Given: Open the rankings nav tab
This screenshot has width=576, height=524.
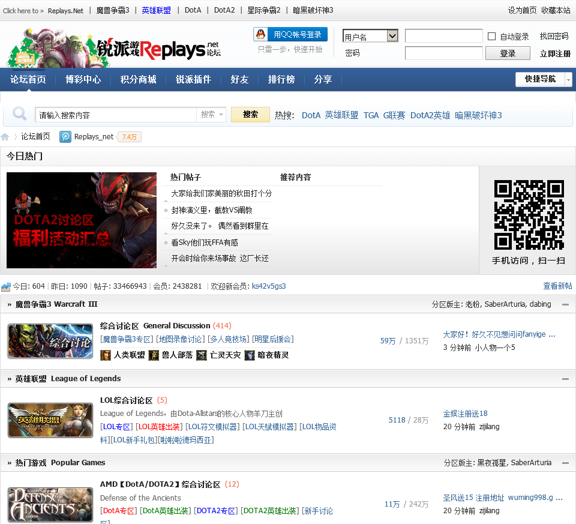Looking at the screenshot, I should pos(281,79).
